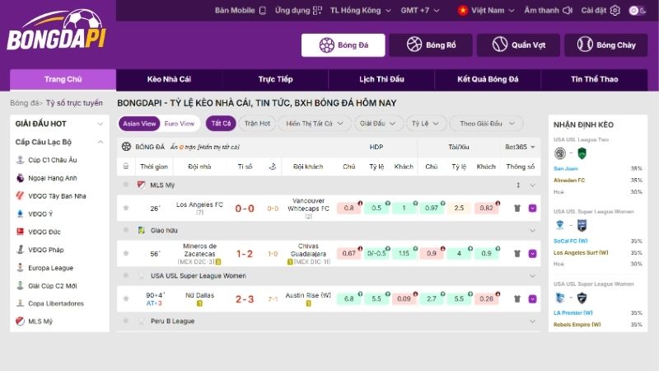The image size is (659, 371).
Task: Open TL Hồng Kông dropdown
Action: 360,11
